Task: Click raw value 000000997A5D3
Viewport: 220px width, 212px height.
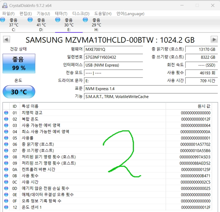Action: (195, 157)
